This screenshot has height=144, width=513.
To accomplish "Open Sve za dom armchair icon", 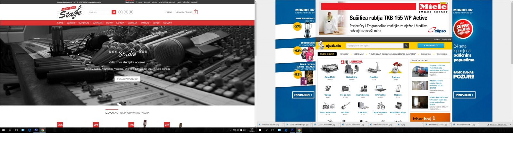I will point(345,88).
